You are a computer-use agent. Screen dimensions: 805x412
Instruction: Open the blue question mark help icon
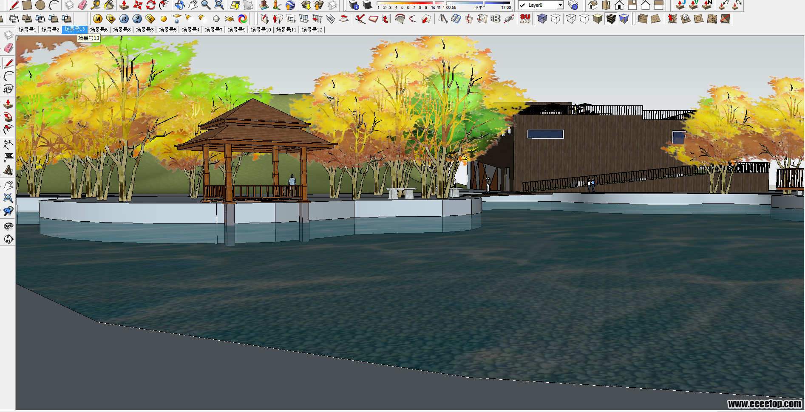[x=137, y=19]
